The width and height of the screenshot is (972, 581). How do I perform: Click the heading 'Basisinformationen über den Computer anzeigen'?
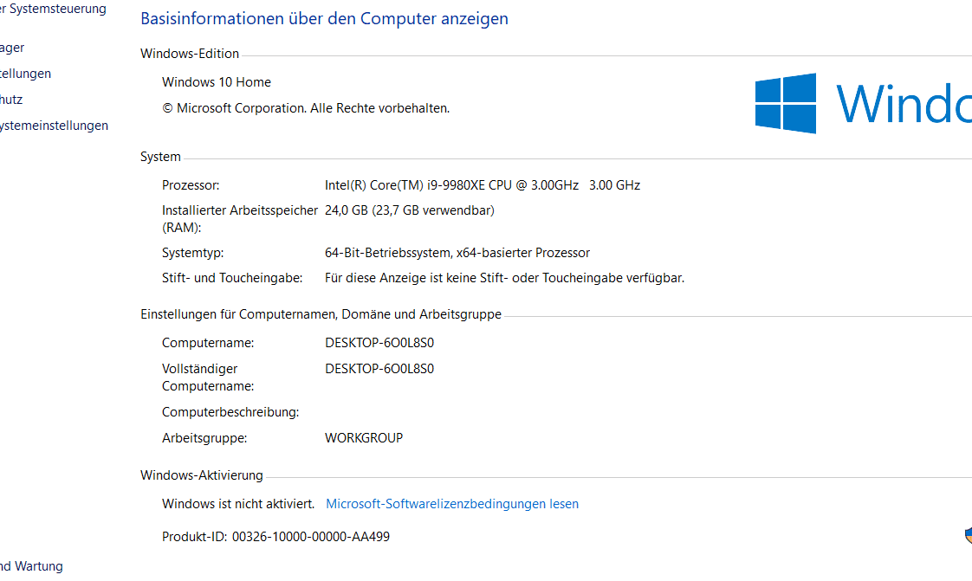pos(324,18)
